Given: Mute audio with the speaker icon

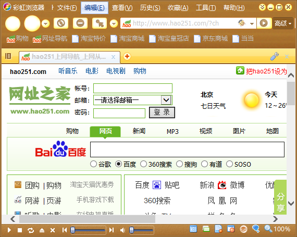Looking at the screenshot, I should coord(123,230).
